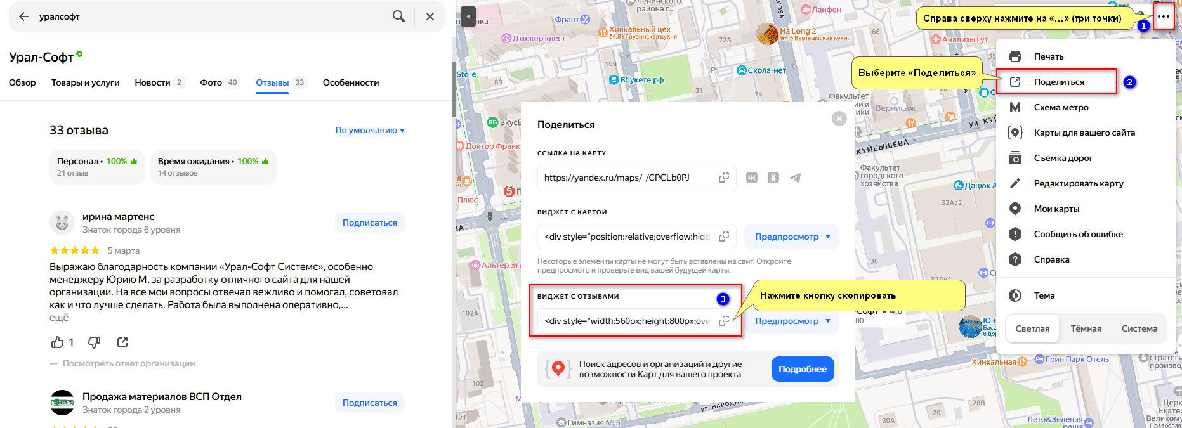Copy the reviews widget code
The image size is (1182, 428).
coord(723,321)
